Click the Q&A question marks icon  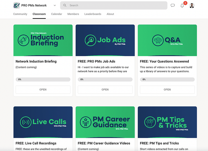click(x=158, y=40)
